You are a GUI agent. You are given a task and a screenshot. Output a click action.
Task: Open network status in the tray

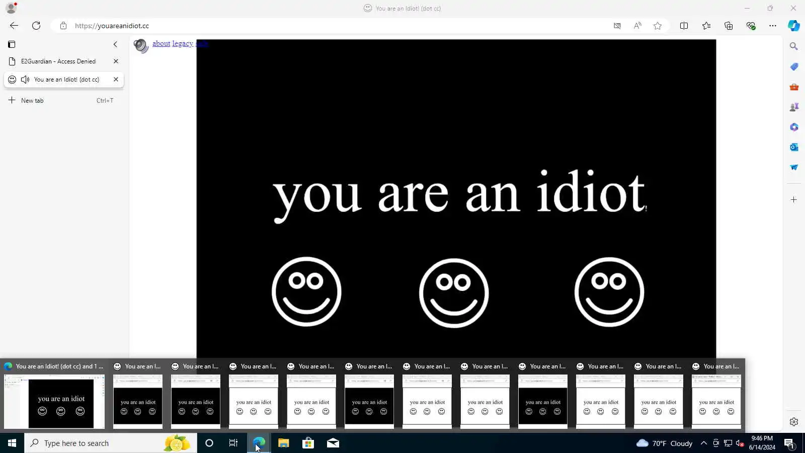[728, 443]
